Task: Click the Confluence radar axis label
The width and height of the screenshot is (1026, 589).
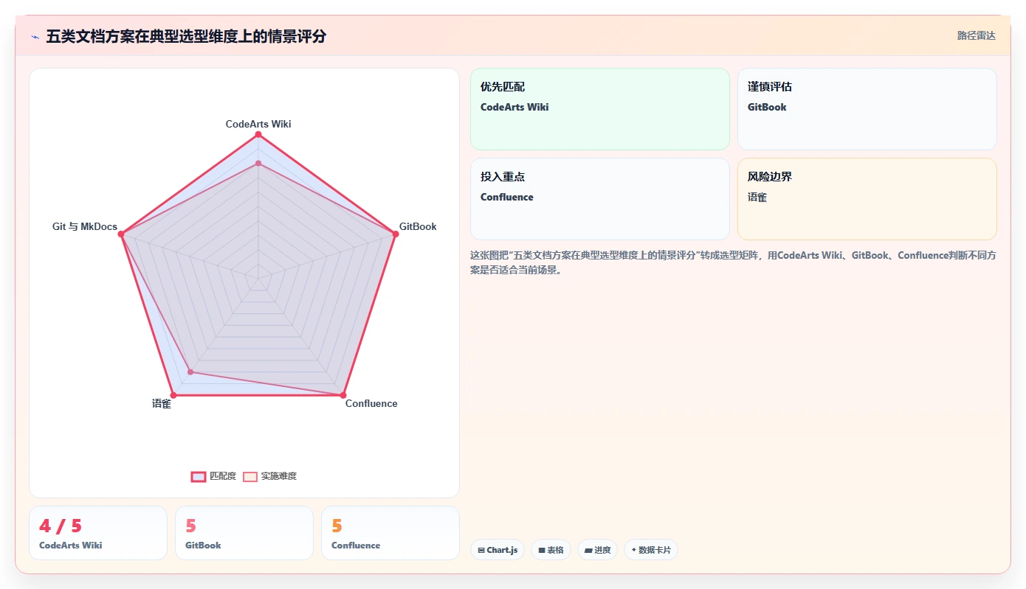Action: [x=371, y=403]
